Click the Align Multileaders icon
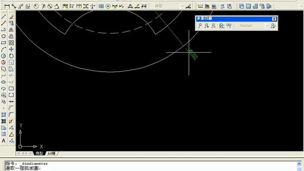The height and width of the screenshot is (171, 304). pos(222,26)
